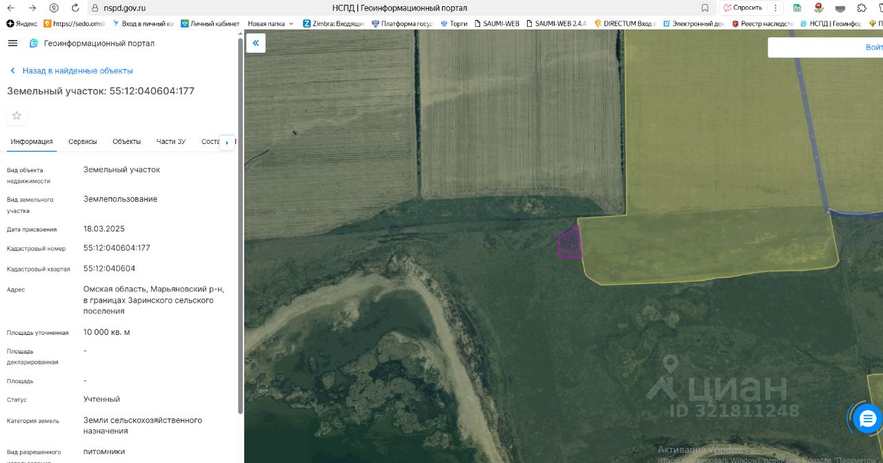Open the Торги bookmark
883x463 pixels.
click(x=453, y=23)
